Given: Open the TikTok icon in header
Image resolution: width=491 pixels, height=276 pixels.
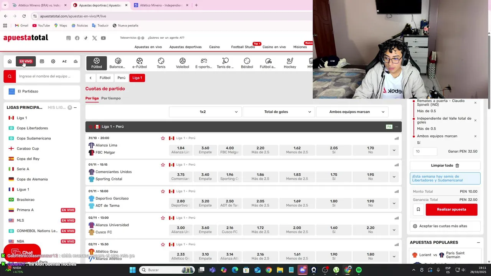Looking at the screenshot, I should pos(86,38).
